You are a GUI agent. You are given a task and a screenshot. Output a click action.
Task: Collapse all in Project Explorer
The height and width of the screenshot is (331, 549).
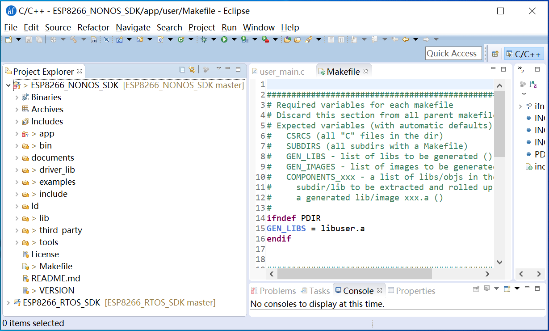[182, 69]
